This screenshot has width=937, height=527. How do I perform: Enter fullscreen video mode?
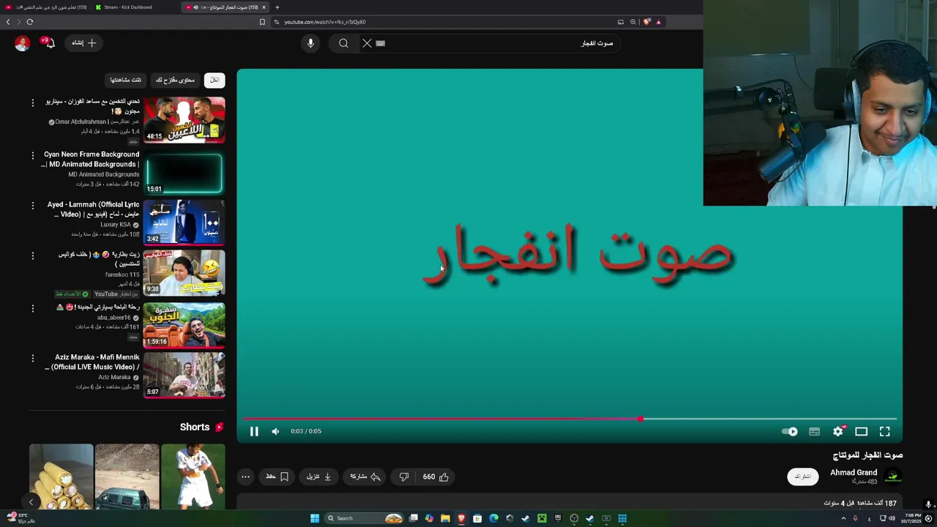[884, 431]
